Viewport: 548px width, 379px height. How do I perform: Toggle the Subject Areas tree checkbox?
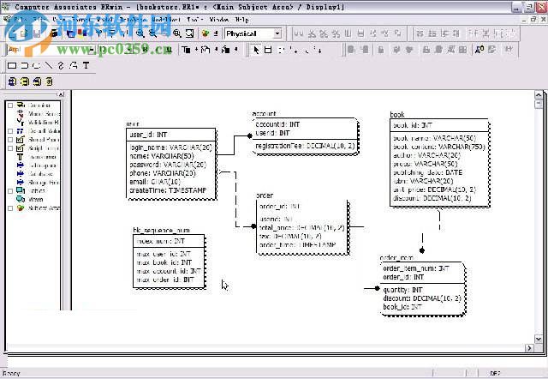[10, 208]
